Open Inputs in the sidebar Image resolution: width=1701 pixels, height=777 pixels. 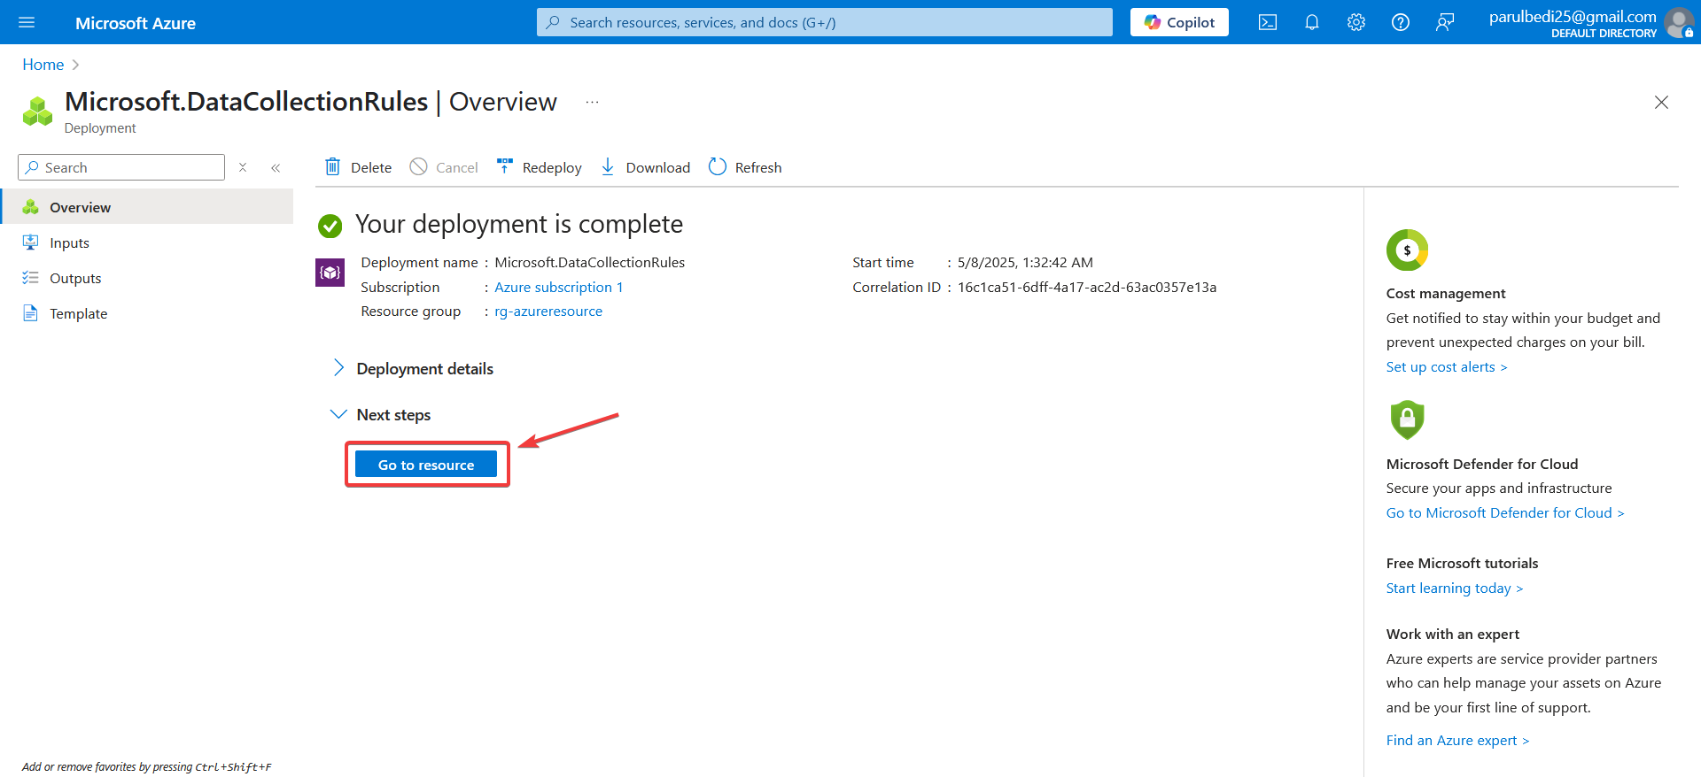point(147,242)
